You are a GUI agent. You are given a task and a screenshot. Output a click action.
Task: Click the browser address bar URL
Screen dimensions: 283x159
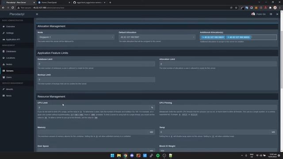coord(49,8)
